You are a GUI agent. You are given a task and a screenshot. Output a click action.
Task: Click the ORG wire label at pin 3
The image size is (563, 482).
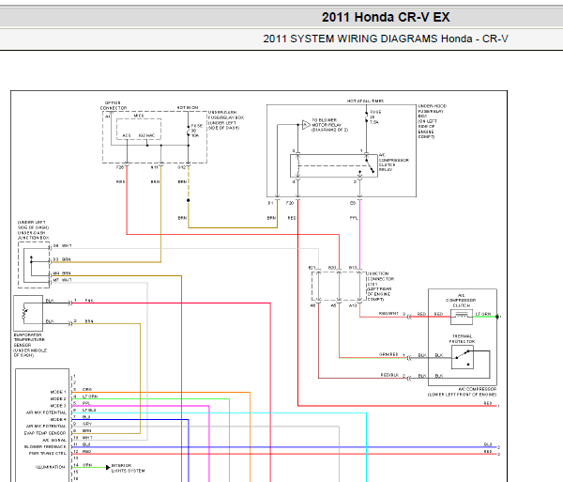[x=87, y=390]
